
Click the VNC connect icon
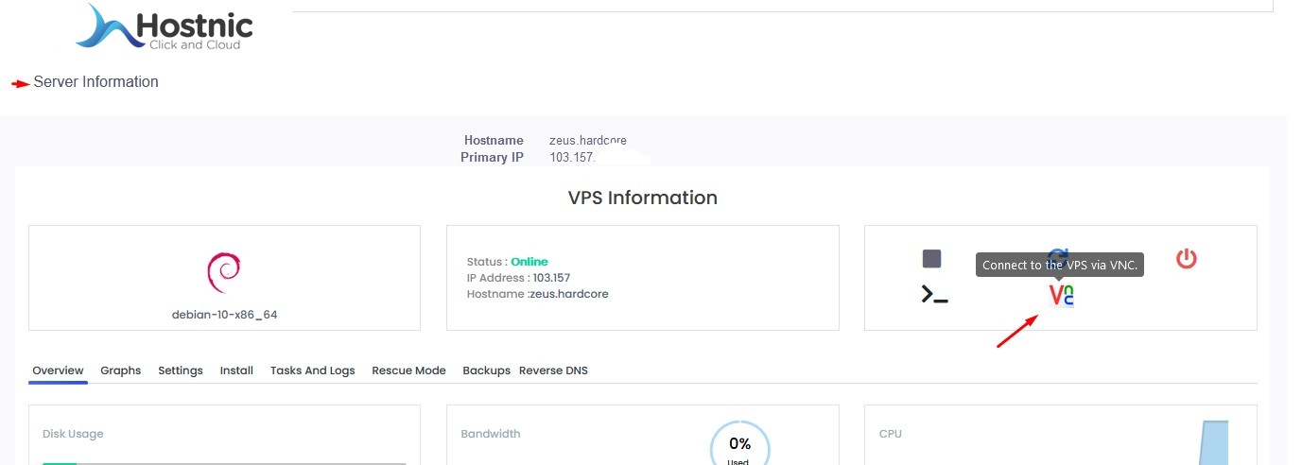[x=1061, y=296]
